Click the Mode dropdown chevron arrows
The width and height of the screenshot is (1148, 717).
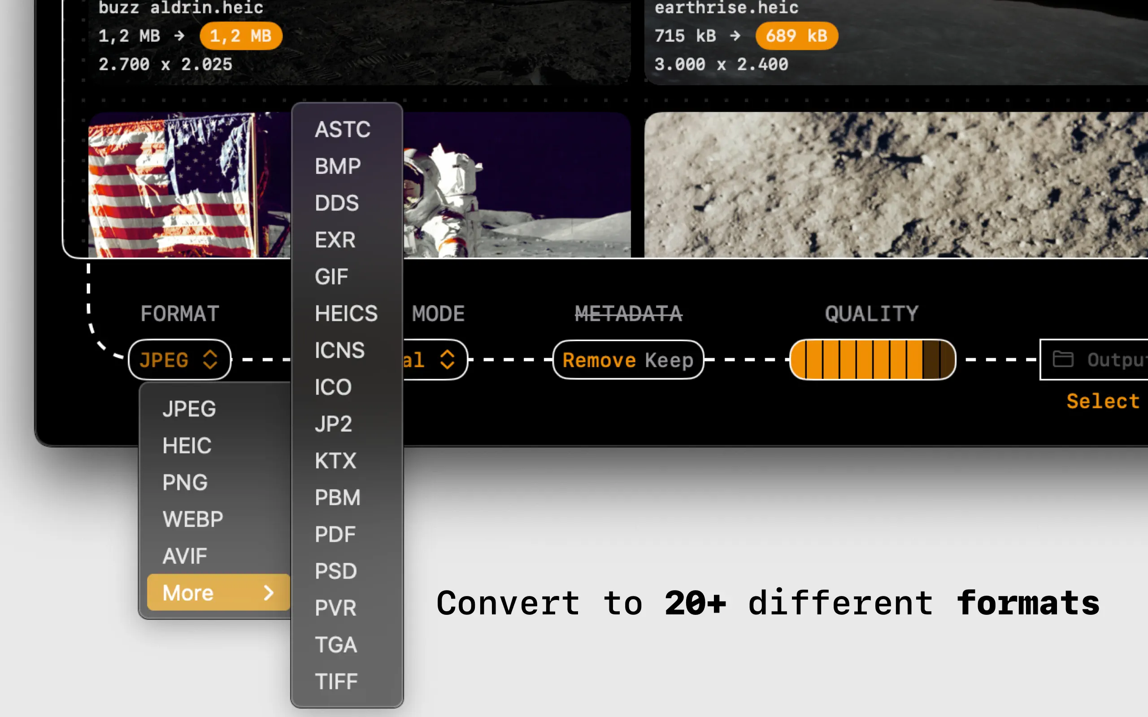point(447,359)
